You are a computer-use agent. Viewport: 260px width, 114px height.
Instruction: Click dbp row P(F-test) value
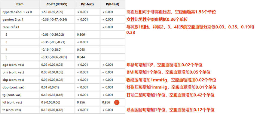tap(108, 87)
